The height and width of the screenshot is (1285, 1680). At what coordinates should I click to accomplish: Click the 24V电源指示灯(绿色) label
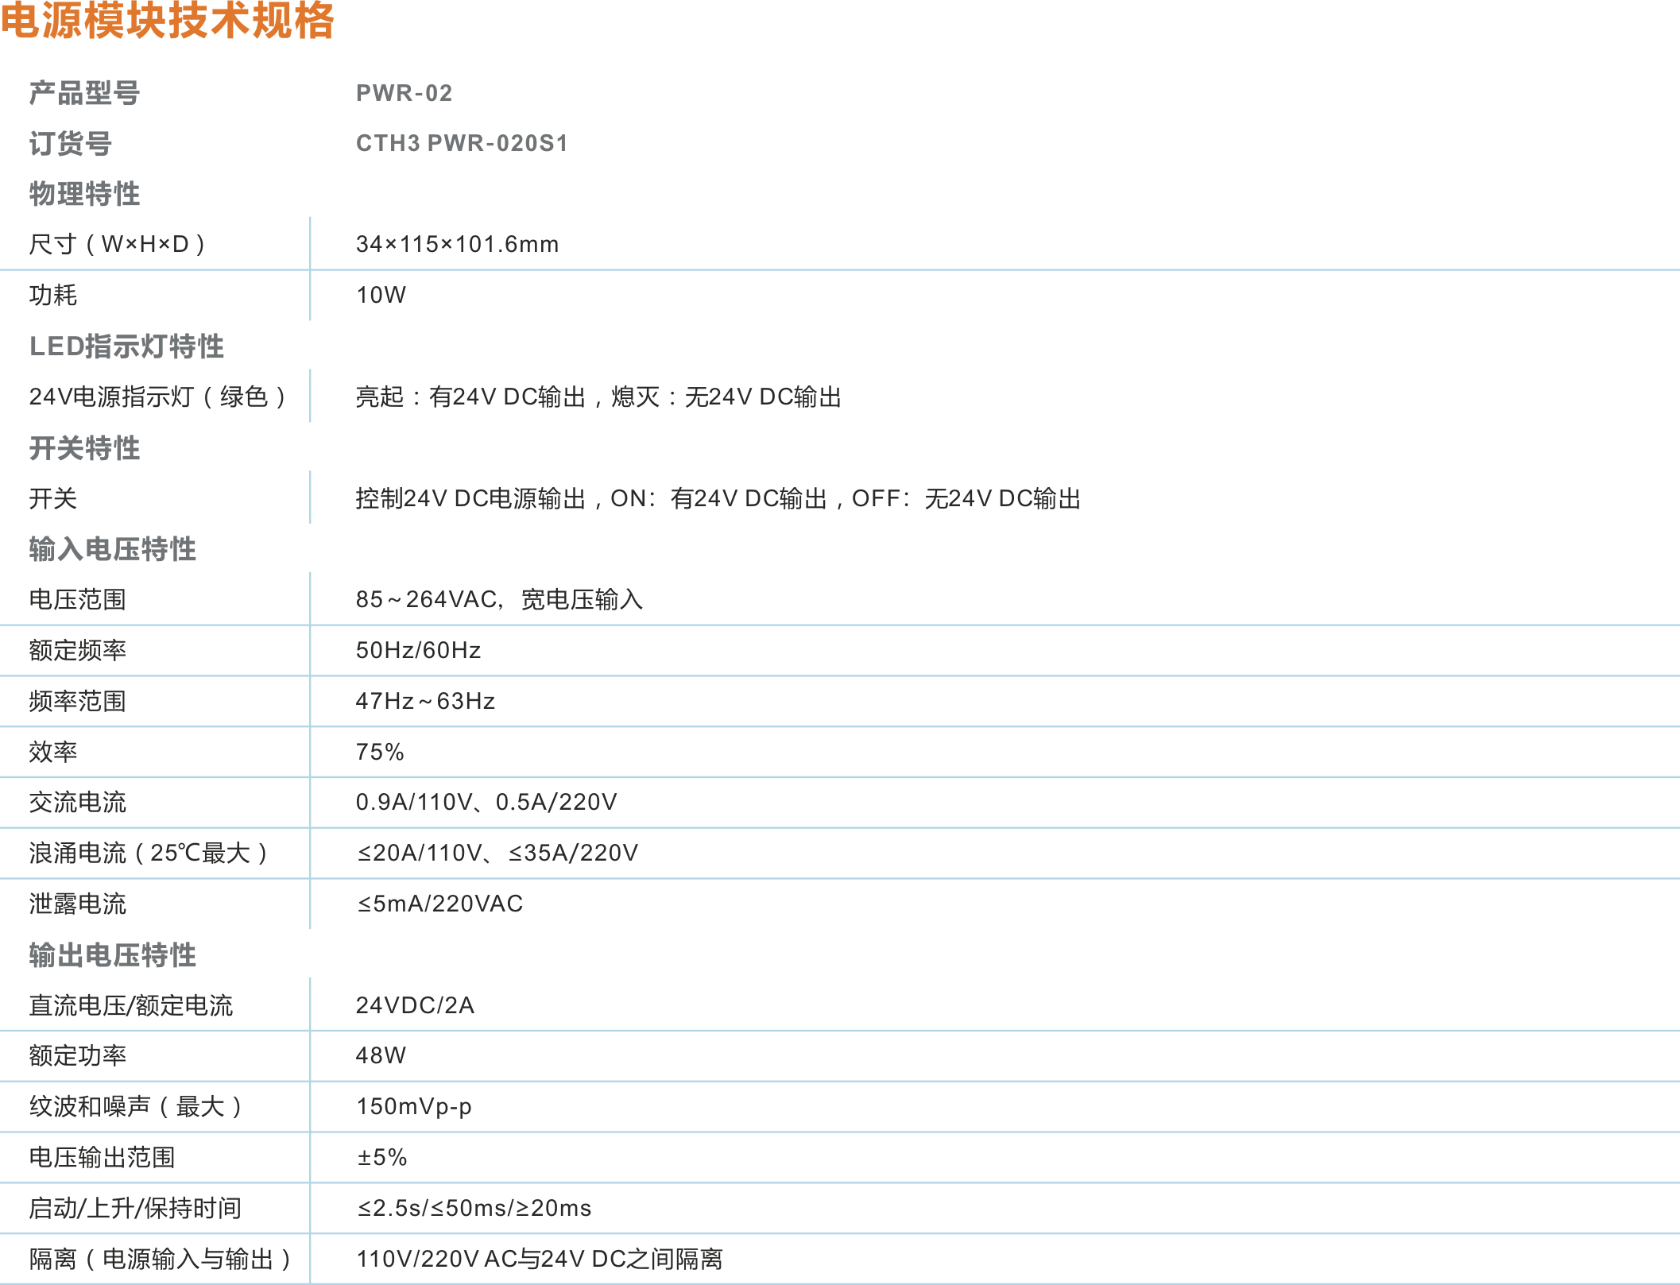[157, 397]
